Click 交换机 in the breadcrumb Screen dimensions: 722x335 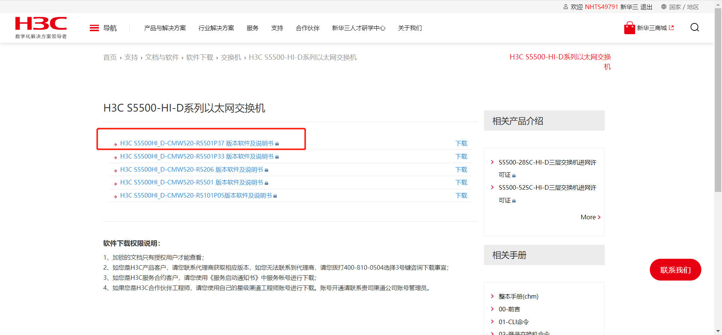point(231,57)
